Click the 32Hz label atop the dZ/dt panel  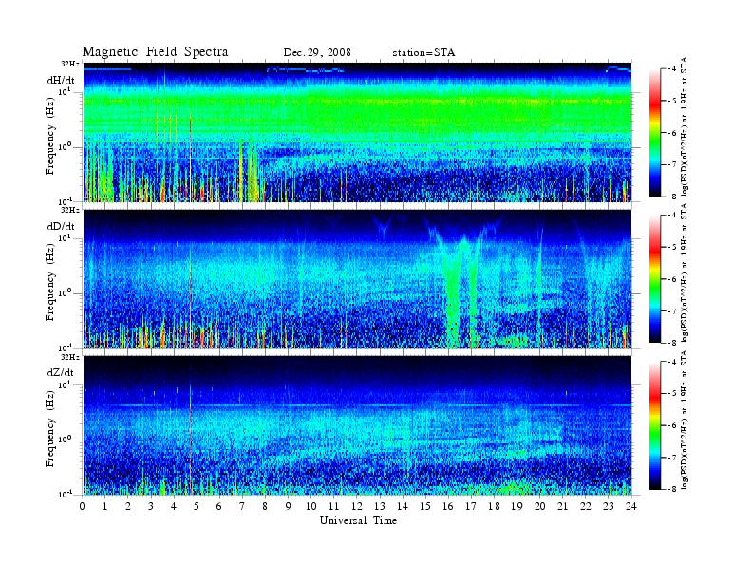[x=70, y=357]
